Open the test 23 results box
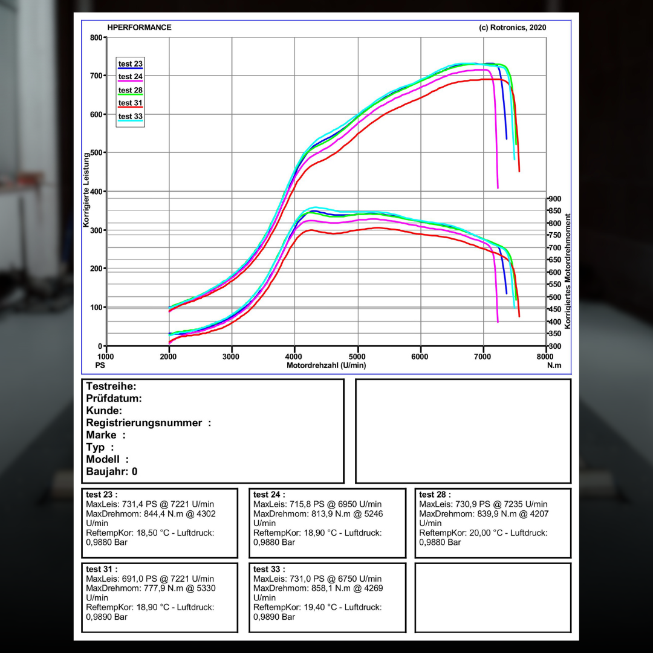653x653 pixels. [x=160, y=523]
